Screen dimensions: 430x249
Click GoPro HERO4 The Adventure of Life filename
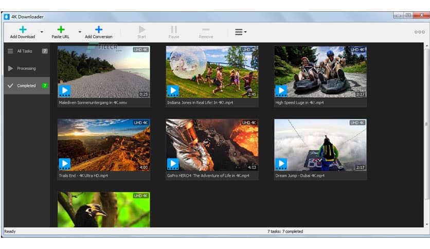pyautogui.click(x=208, y=175)
